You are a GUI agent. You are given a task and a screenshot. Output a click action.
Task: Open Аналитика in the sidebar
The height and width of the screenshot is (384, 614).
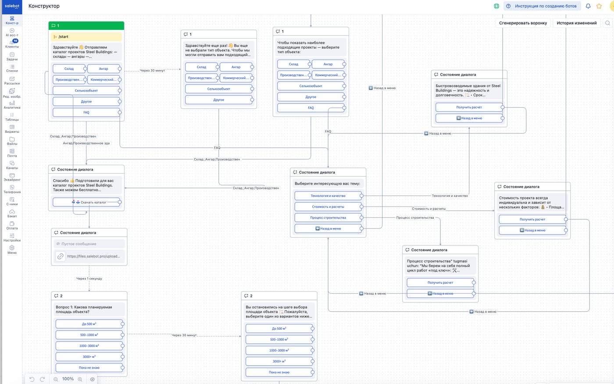(12, 105)
